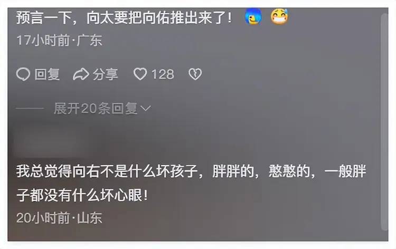The height and width of the screenshot is (249, 396).
Task: Click the reply speech bubble icon
Action: [x=23, y=74]
